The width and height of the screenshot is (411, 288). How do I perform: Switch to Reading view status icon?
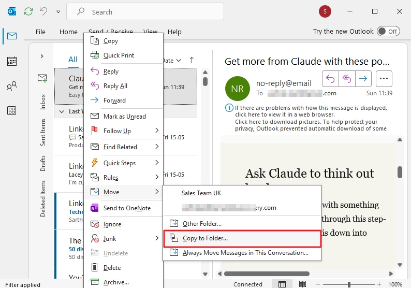pyautogui.click(x=302, y=284)
